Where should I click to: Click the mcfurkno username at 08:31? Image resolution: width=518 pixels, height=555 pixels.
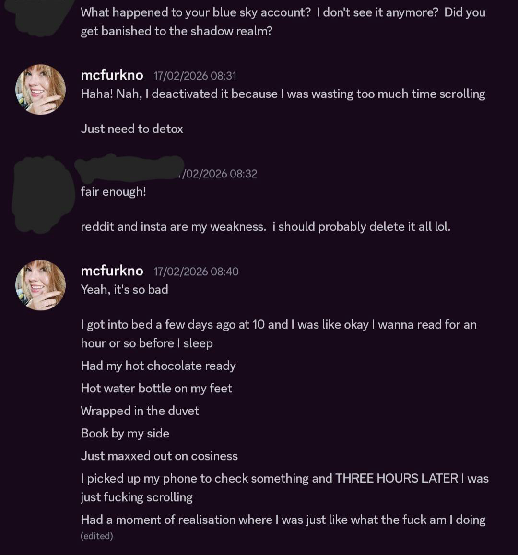112,75
